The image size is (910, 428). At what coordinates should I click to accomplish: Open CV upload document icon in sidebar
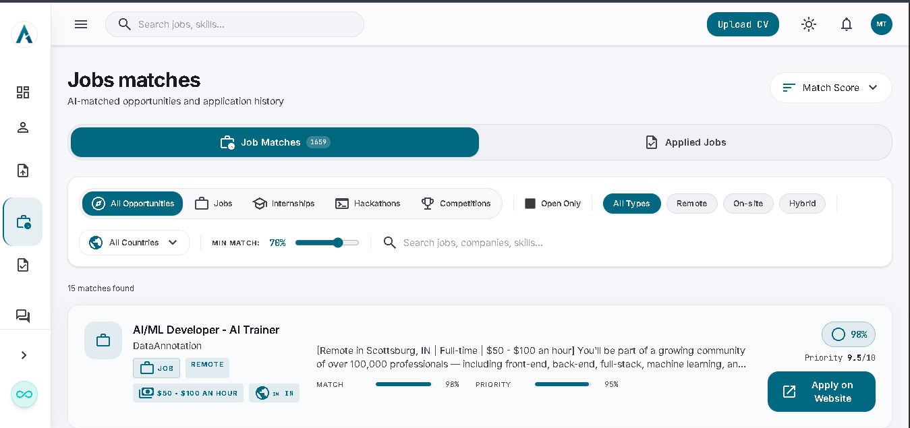tap(23, 171)
